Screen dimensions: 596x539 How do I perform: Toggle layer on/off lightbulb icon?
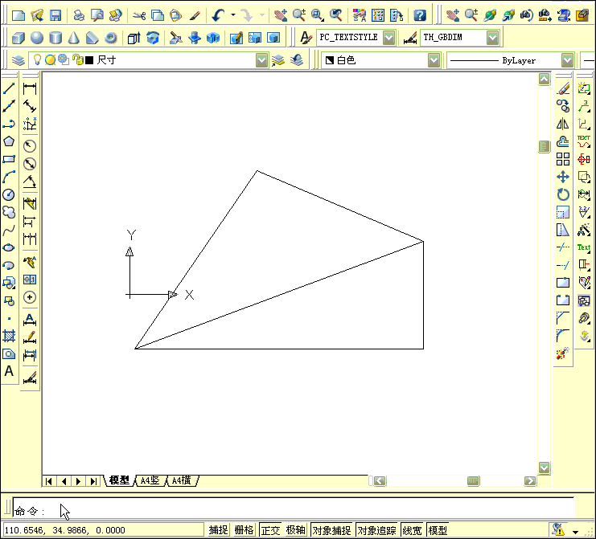pos(37,59)
